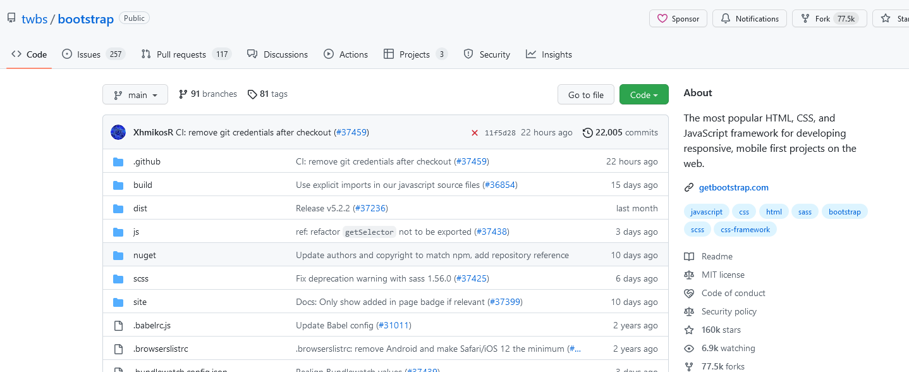This screenshot has height=372, width=909.
Task: Select the nuget folder icon
Action: pyautogui.click(x=118, y=255)
